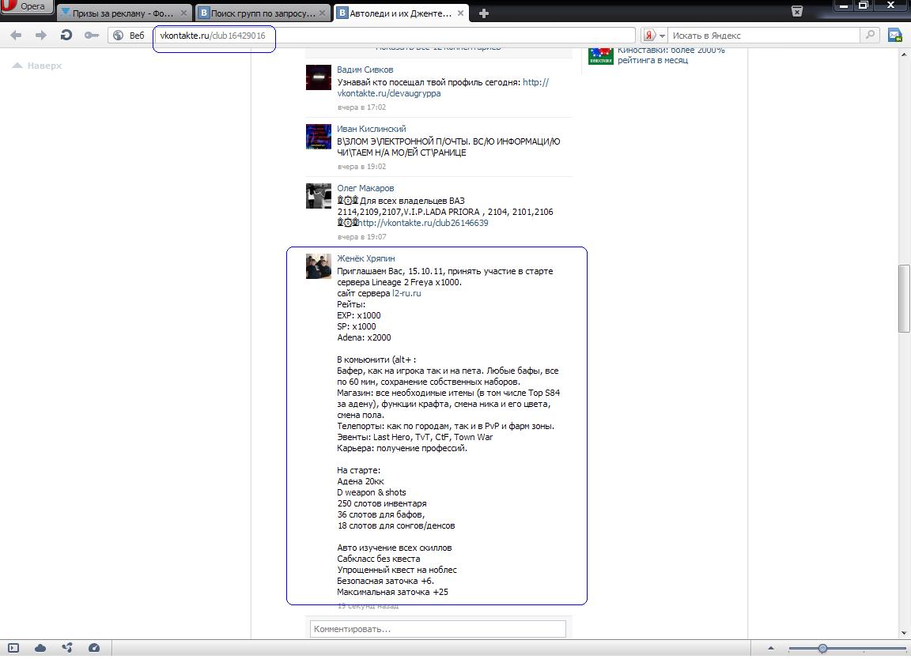Click the timestamp вчера в 17:02
Image resolution: width=911 pixels, height=659 pixels.
click(361, 107)
